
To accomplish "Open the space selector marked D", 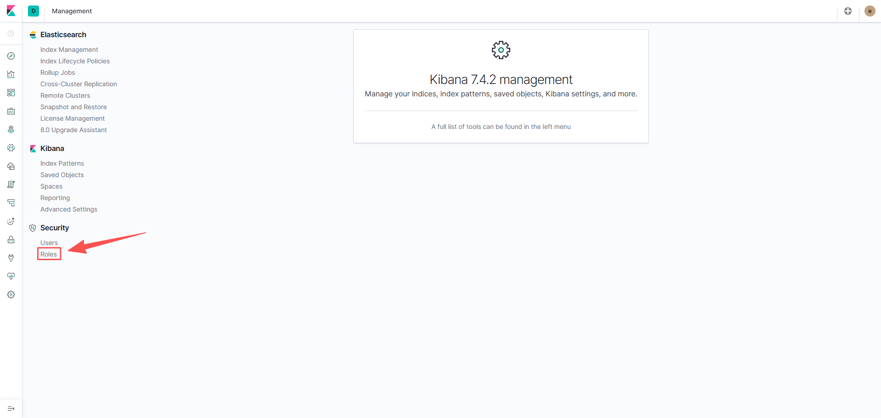I will point(33,11).
